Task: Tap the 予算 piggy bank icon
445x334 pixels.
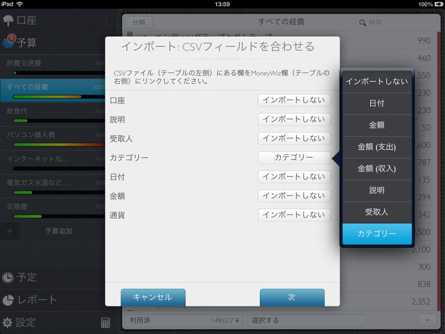Action: click(8, 42)
